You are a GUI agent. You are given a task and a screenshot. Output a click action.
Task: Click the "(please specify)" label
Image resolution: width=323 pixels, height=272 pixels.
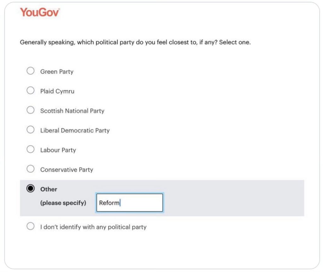point(63,203)
